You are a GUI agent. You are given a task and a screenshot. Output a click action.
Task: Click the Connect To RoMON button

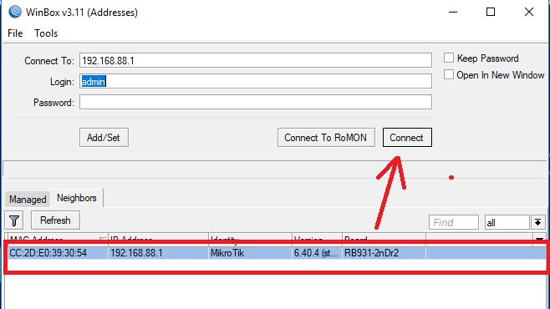[x=326, y=137]
